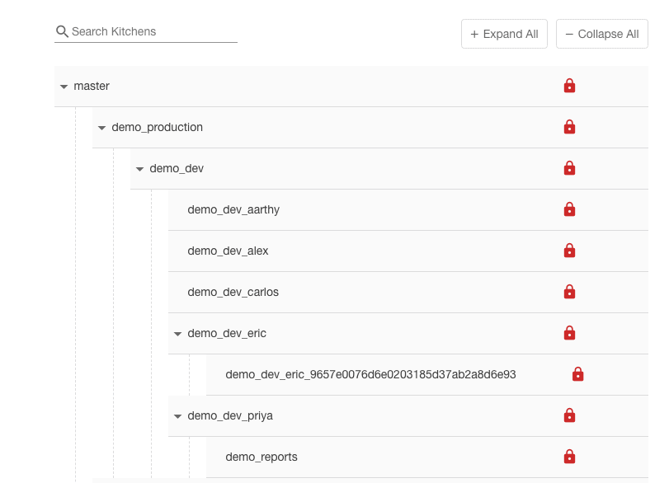Collapse the demo_dev_priya node arrow
Image resolution: width=669 pixels, height=483 pixels.
tap(178, 416)
